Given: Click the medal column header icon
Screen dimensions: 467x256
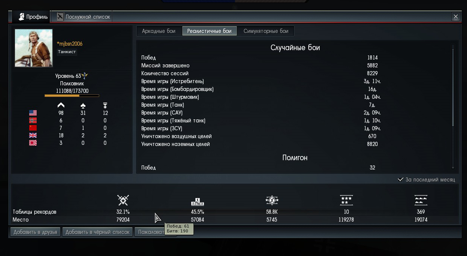Looking at the screenshot, I should click(x=105, y=106).
